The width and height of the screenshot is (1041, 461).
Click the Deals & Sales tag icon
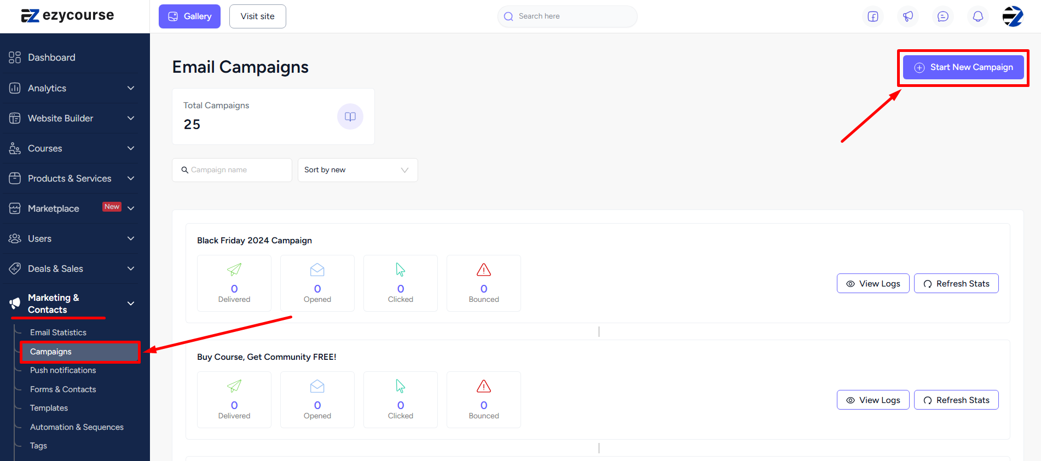coord(15,269)
